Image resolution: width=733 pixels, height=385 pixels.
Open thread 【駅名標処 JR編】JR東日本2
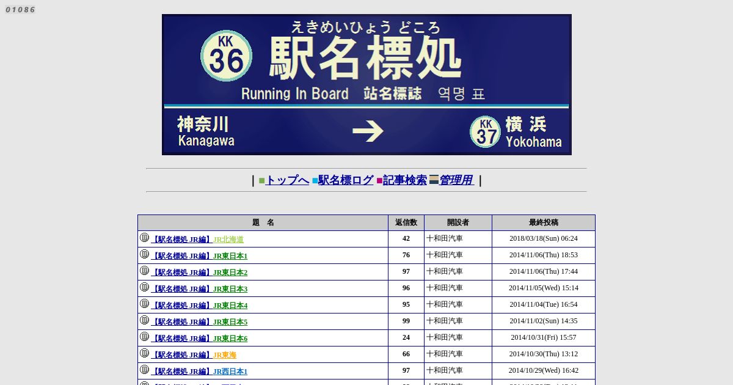click(199, 273)
